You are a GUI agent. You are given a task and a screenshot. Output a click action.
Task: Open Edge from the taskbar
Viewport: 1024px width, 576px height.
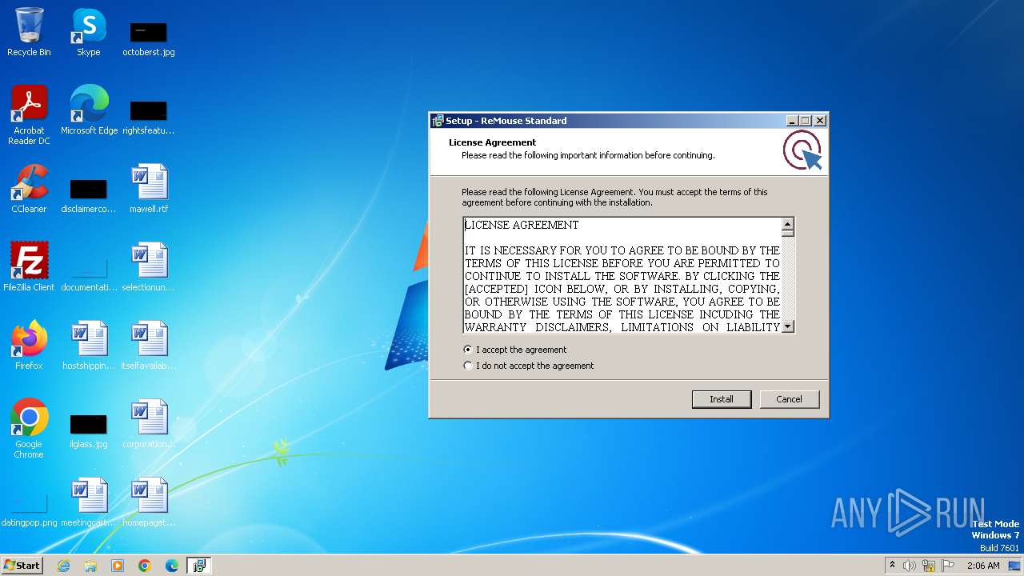point(172,566)
